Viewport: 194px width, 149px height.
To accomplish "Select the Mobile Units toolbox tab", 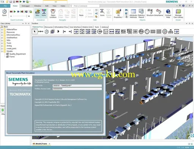I will 88,27.
